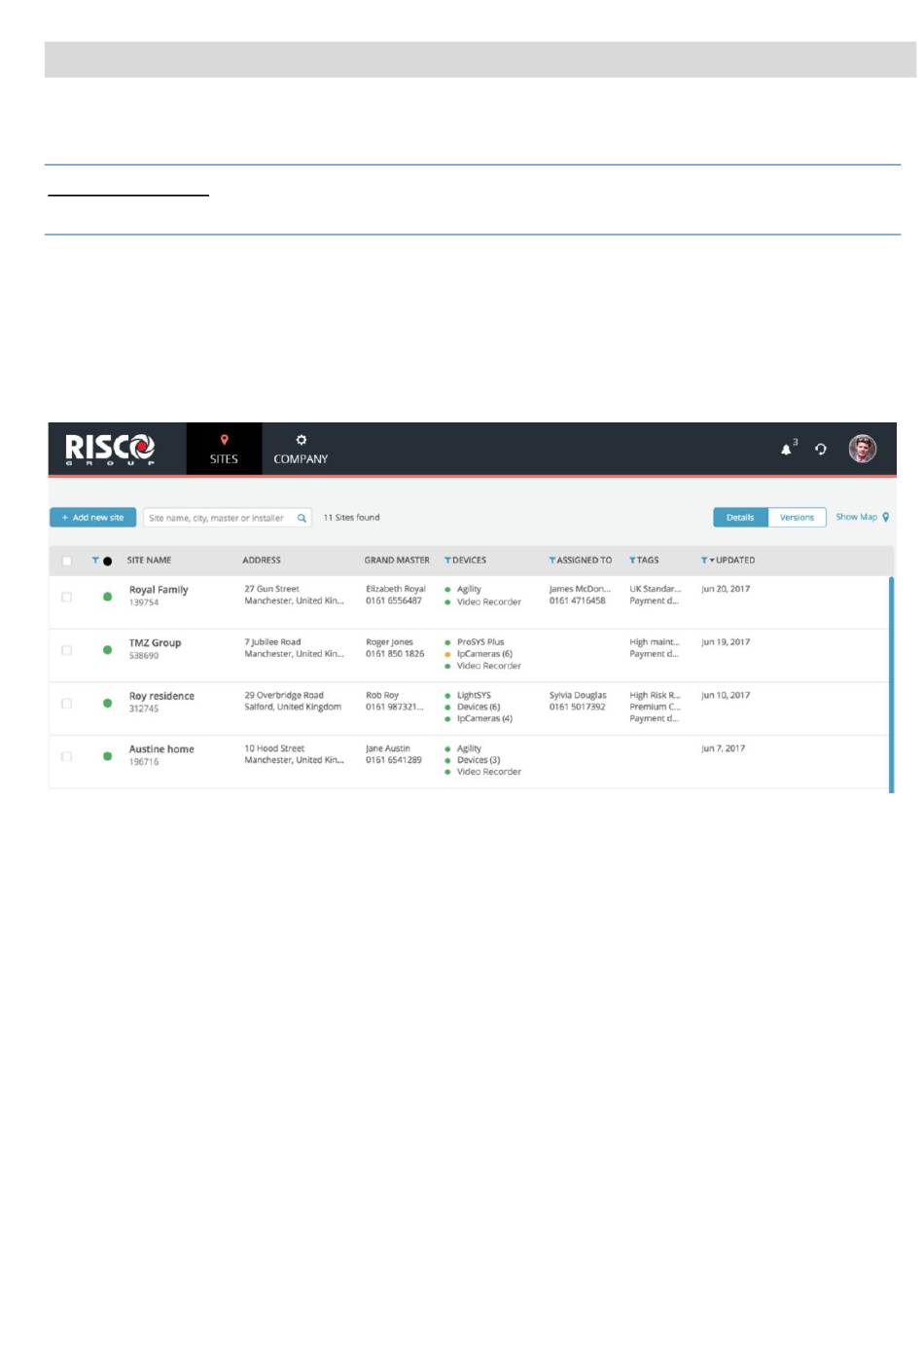Click Austine home green status dot
This screenshot has height=1346, width=924.
[107, 755]
